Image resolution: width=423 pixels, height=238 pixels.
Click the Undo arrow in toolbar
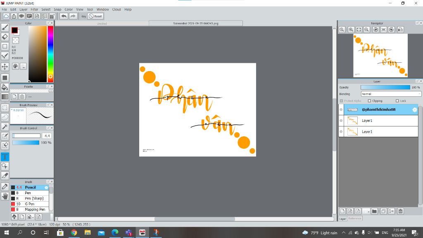pos(64,16)
